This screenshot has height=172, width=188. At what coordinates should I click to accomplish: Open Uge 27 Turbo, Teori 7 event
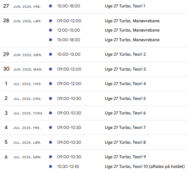coord(125,127)
